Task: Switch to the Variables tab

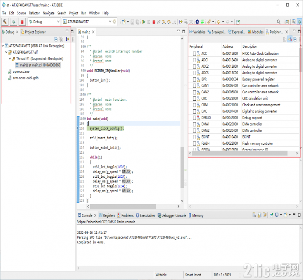Action: 197,32
